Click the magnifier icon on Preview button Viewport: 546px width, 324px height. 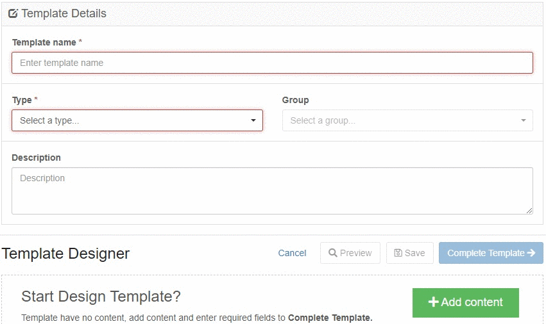pyautogui.click(x=333, y=253)
